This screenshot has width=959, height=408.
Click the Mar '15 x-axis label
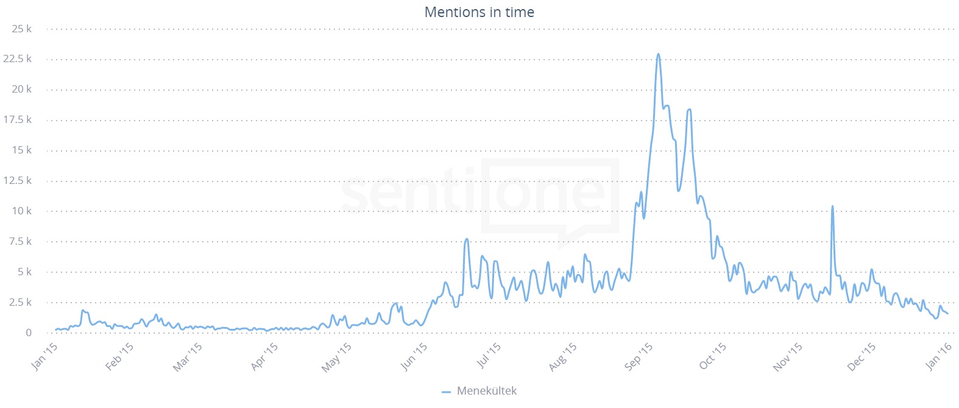tap(187, 357)
